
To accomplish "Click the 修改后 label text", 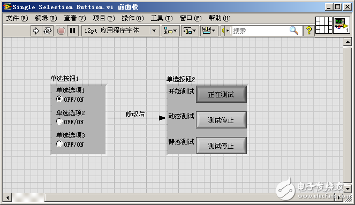I will (135, 113).
